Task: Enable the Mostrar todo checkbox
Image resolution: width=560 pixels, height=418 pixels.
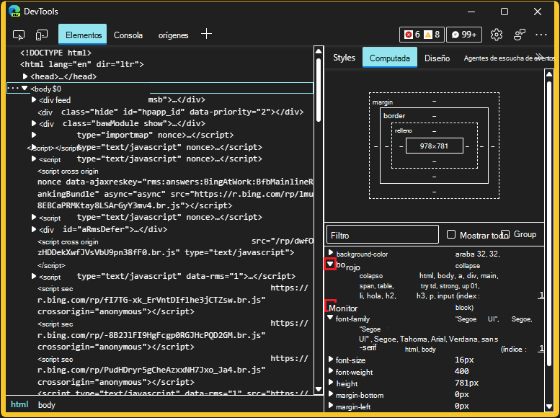Action: [x=451, y=234]
